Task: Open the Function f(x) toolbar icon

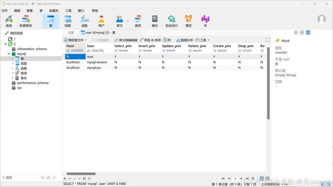Action: click(x=84, y=21)
